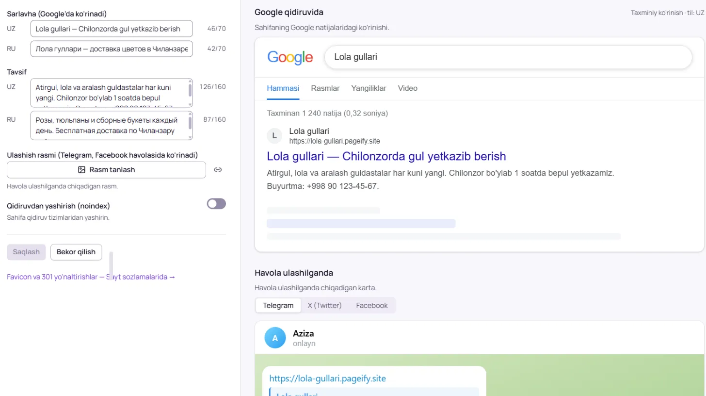The width and height of the screenshot is (706, 396).
Task: Click the Taxminan 1 240 natija text
Action: click(x=327, y=113)
